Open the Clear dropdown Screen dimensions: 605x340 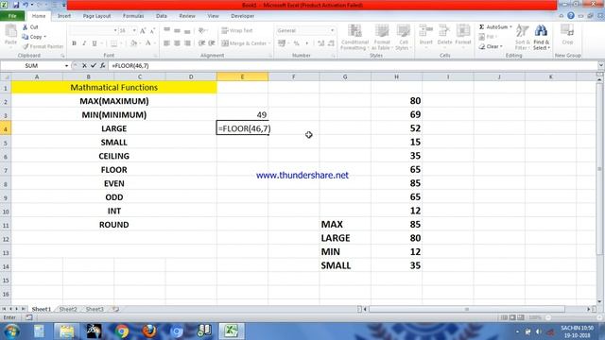click(x=491, y=46)
